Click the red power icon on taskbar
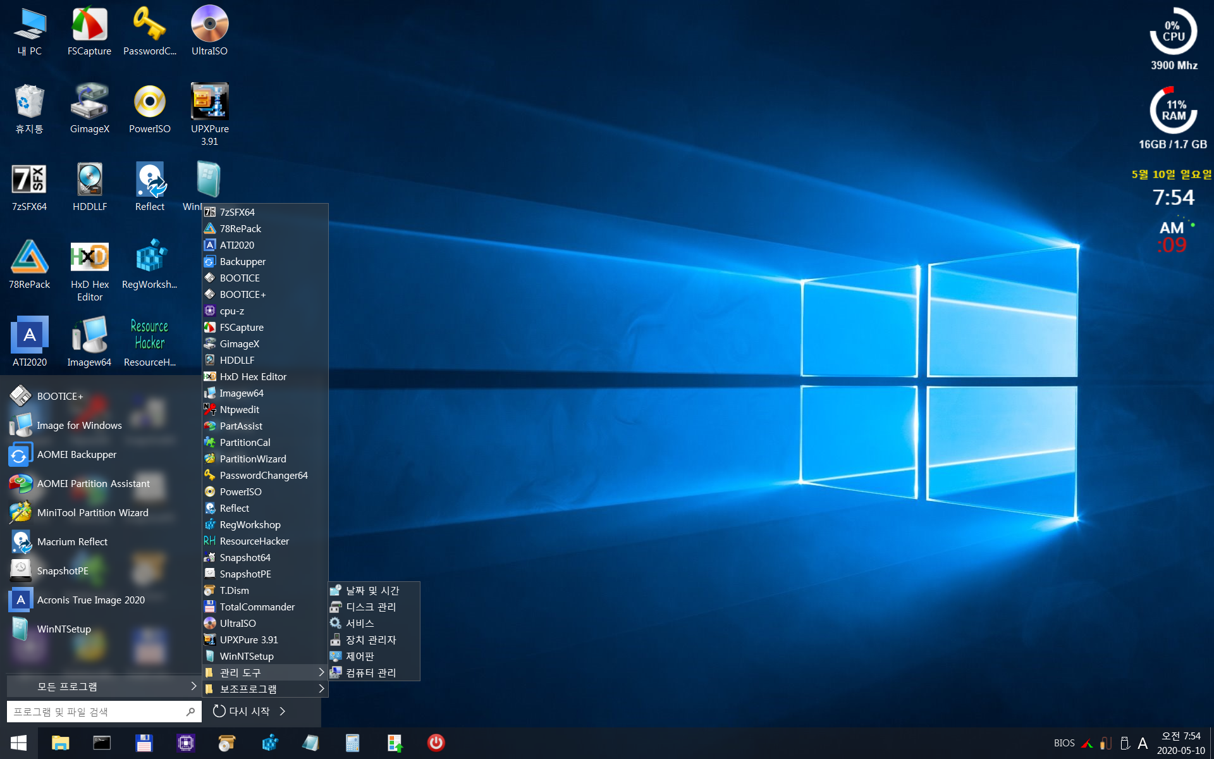The width and height of the screenshot is (1214, 759). [x=436, y=743]
